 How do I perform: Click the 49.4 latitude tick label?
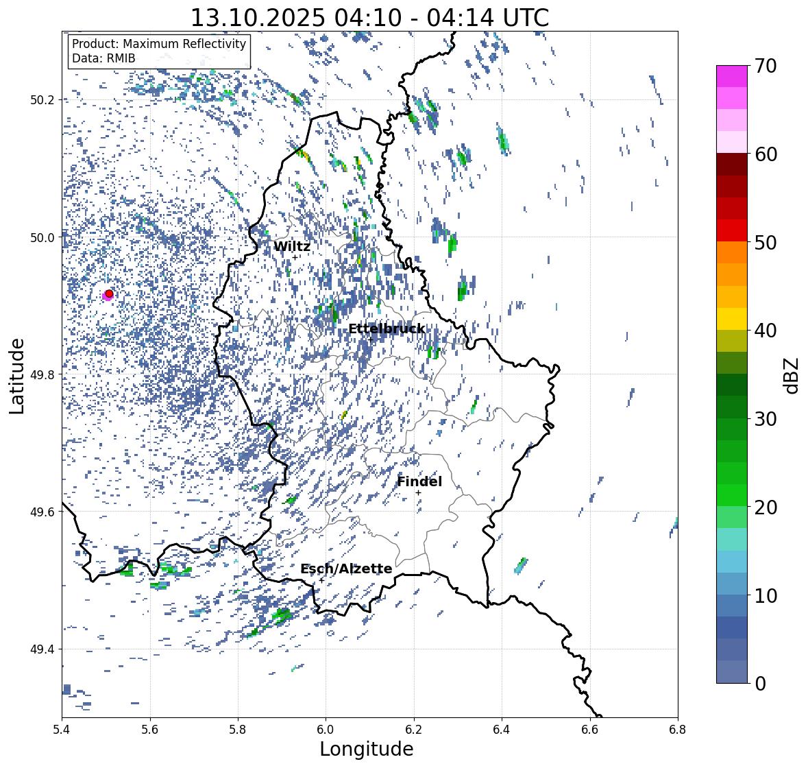pyautogui.click(x=42, y=649)
